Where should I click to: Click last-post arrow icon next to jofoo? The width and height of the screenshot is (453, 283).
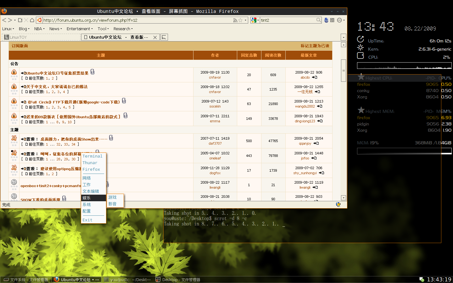pos(314,158)
